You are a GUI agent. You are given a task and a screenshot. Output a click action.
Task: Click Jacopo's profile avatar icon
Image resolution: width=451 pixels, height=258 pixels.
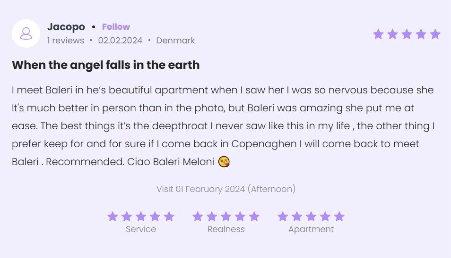[26, 33]
